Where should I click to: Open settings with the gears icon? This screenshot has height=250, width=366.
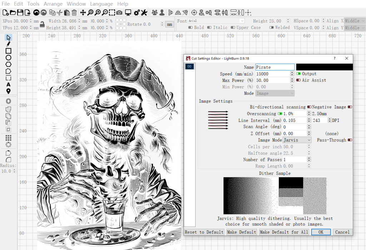[x=137, y=13]
